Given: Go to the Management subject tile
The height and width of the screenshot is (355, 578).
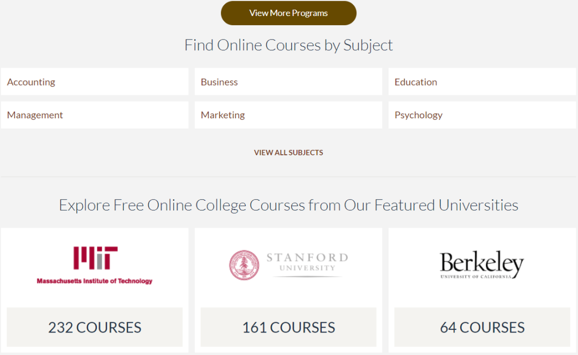Looking at the screenshot, I should [95, 115].
